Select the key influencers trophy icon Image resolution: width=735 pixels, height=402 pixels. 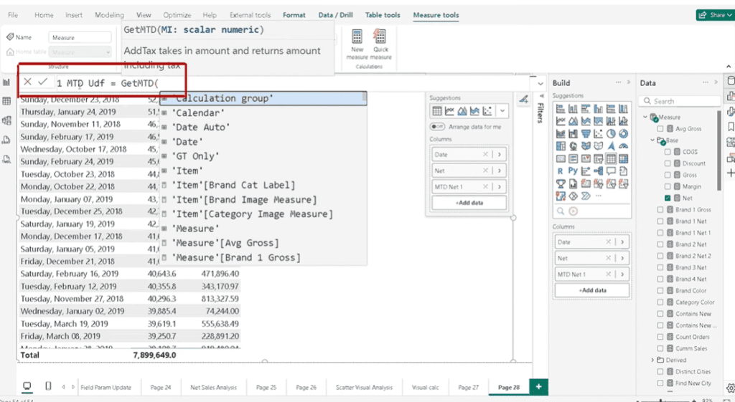coord(561,184)
